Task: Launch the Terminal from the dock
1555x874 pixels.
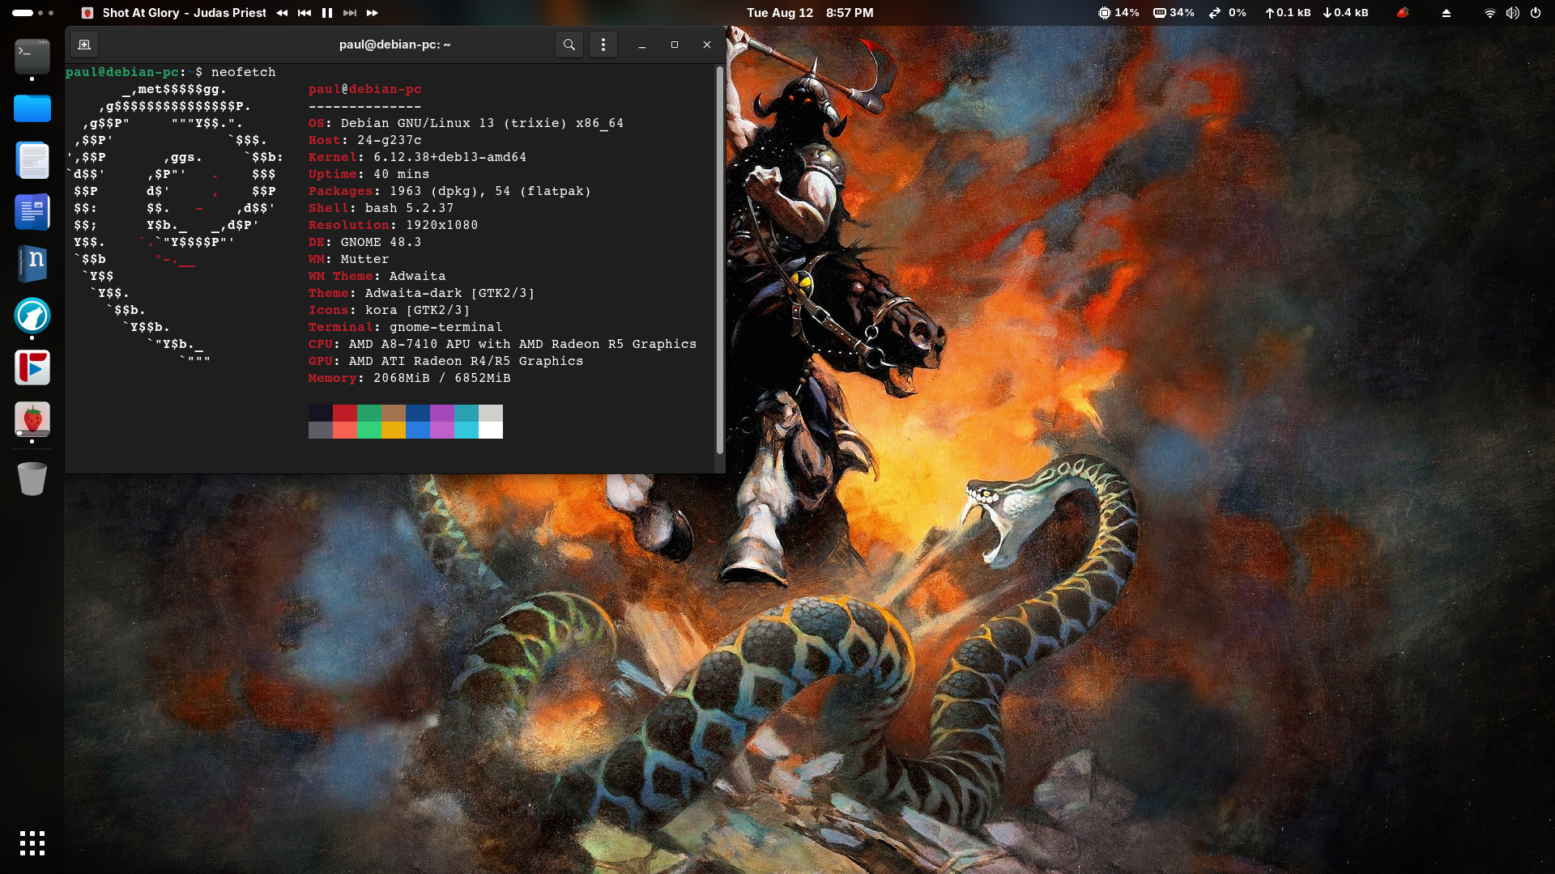Action: (x=32, y=57)
